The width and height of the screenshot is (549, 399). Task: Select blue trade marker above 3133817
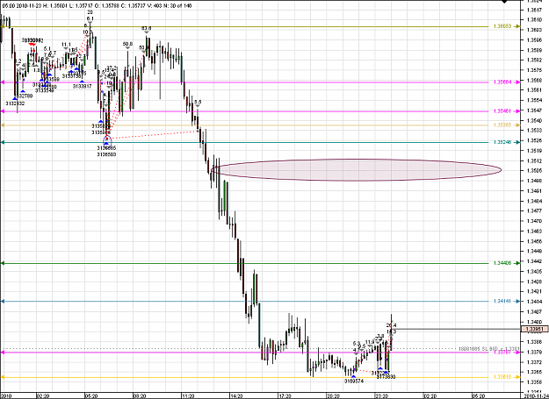point(82,82)
